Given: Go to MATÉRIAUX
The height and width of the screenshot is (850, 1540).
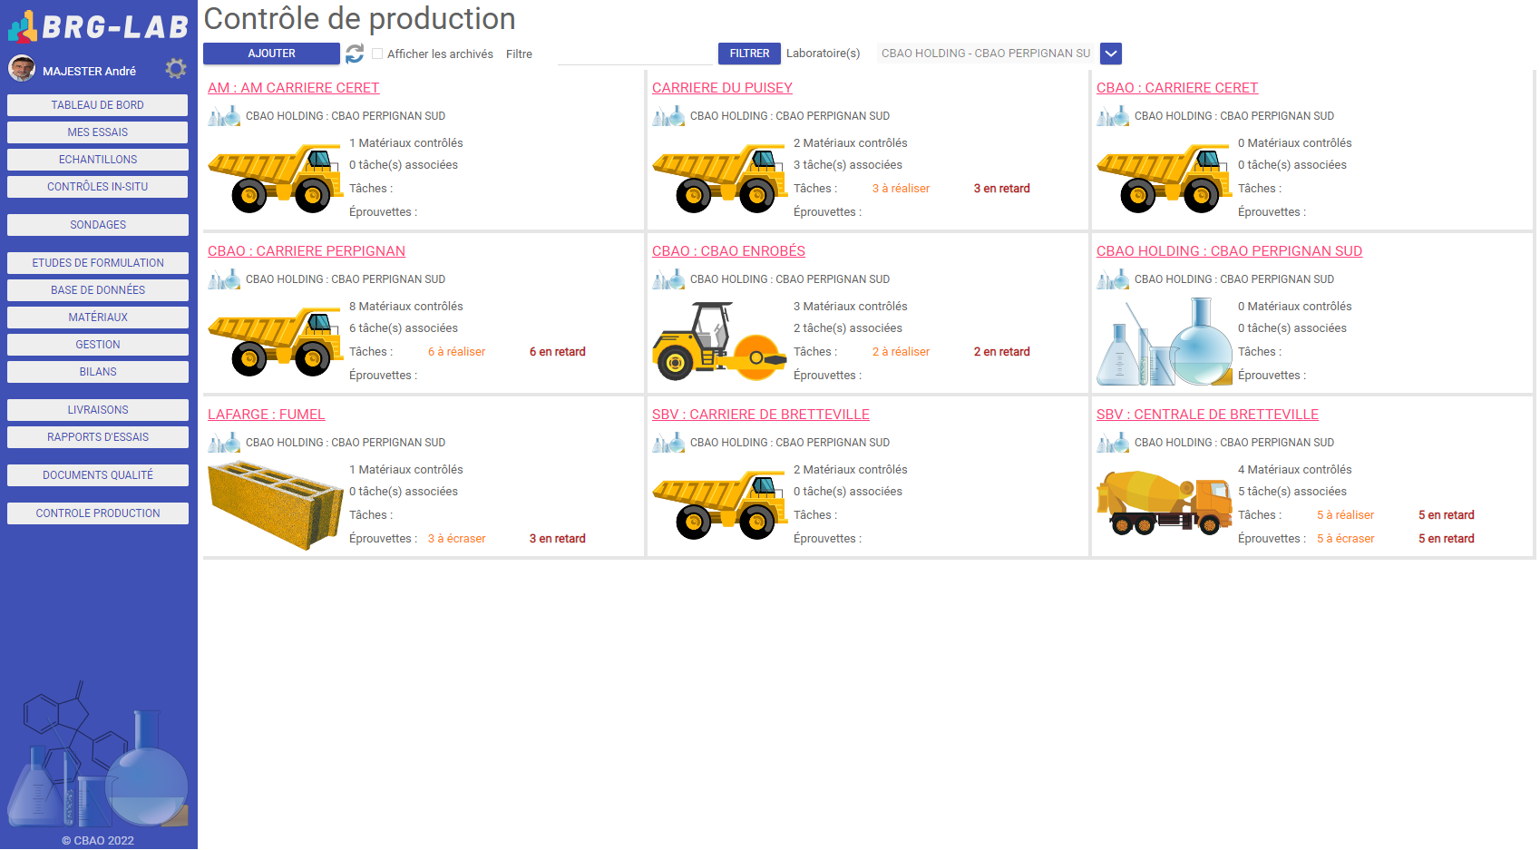Looking at the screenshot, I should (x=98, y=318).
